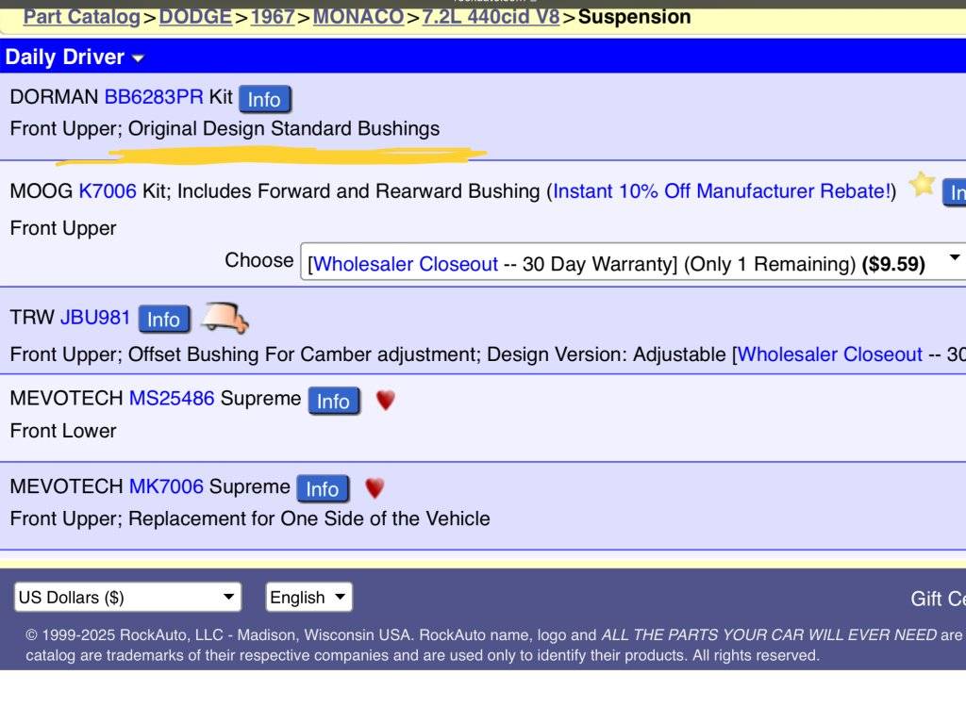
Task: Open the US Dollars currency dropdown
Action: pos(127,597)
